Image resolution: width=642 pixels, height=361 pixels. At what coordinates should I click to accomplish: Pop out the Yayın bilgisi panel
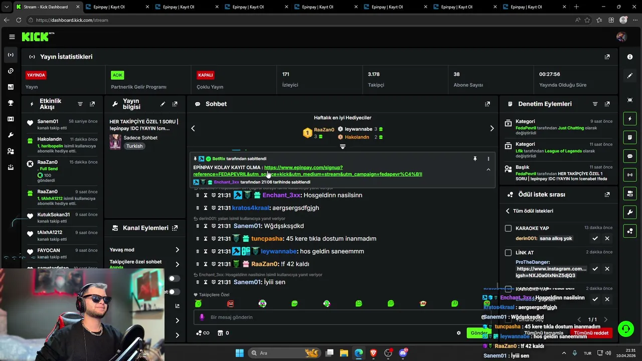tap(175, 104)
